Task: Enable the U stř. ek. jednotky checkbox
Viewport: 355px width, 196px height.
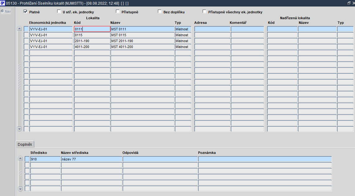Action: [59, 11]
